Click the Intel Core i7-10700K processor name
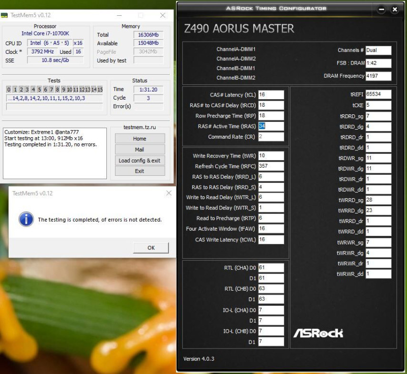The image size is (407, 374). (45, 34)
